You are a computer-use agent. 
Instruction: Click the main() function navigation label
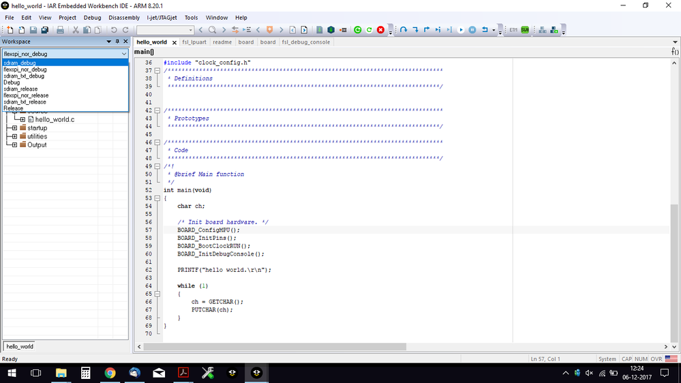[144, 52]
